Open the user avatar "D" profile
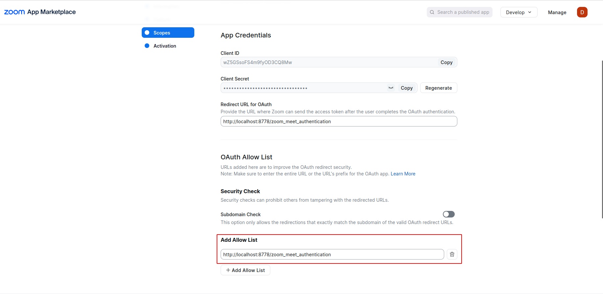This screenshot has width=603, height=296. [582, 12]
